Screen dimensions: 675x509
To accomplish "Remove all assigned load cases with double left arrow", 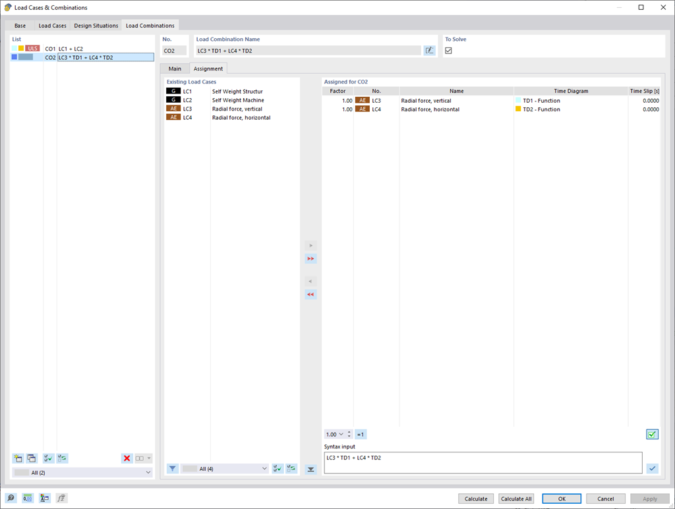I will [310, 294].
